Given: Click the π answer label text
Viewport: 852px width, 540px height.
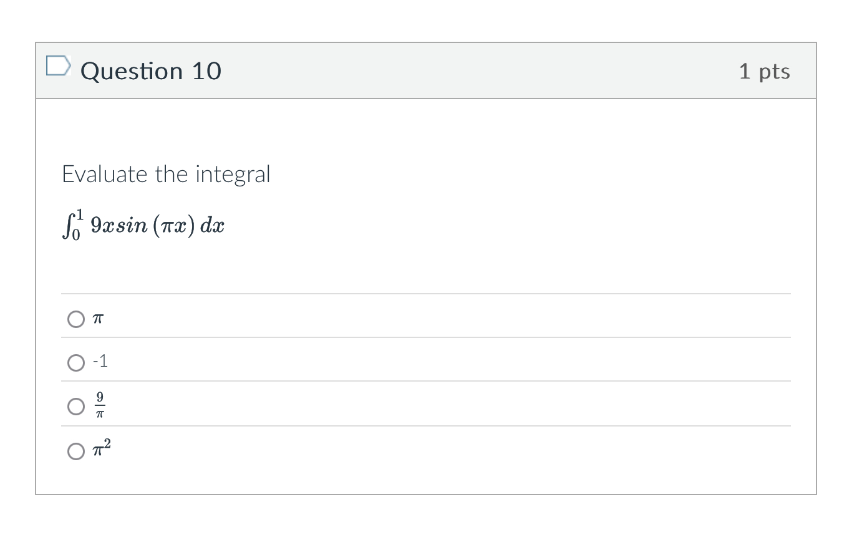Looking at the screenshot, I should [97, 319].
